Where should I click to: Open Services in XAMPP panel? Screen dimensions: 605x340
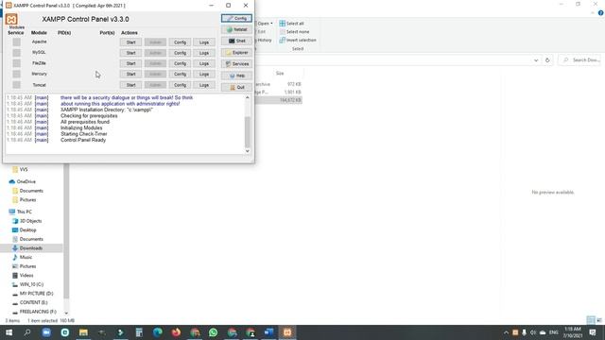236,64
